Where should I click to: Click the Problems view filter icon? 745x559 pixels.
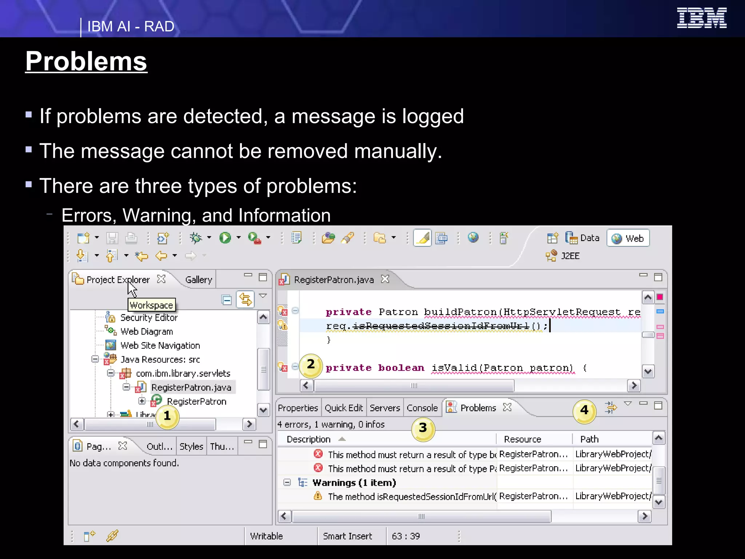coord(611,407)
